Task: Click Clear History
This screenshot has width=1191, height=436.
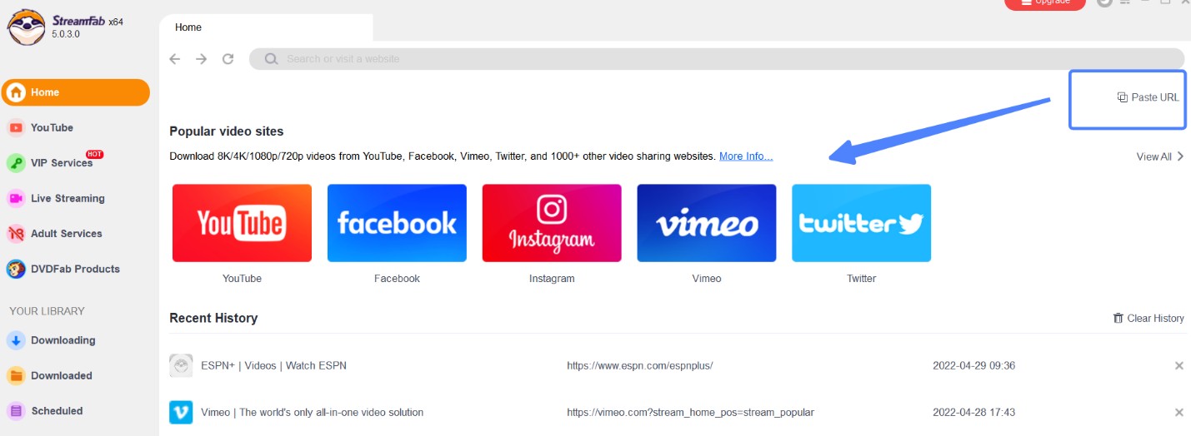Action: click(x=1148, y=318)
